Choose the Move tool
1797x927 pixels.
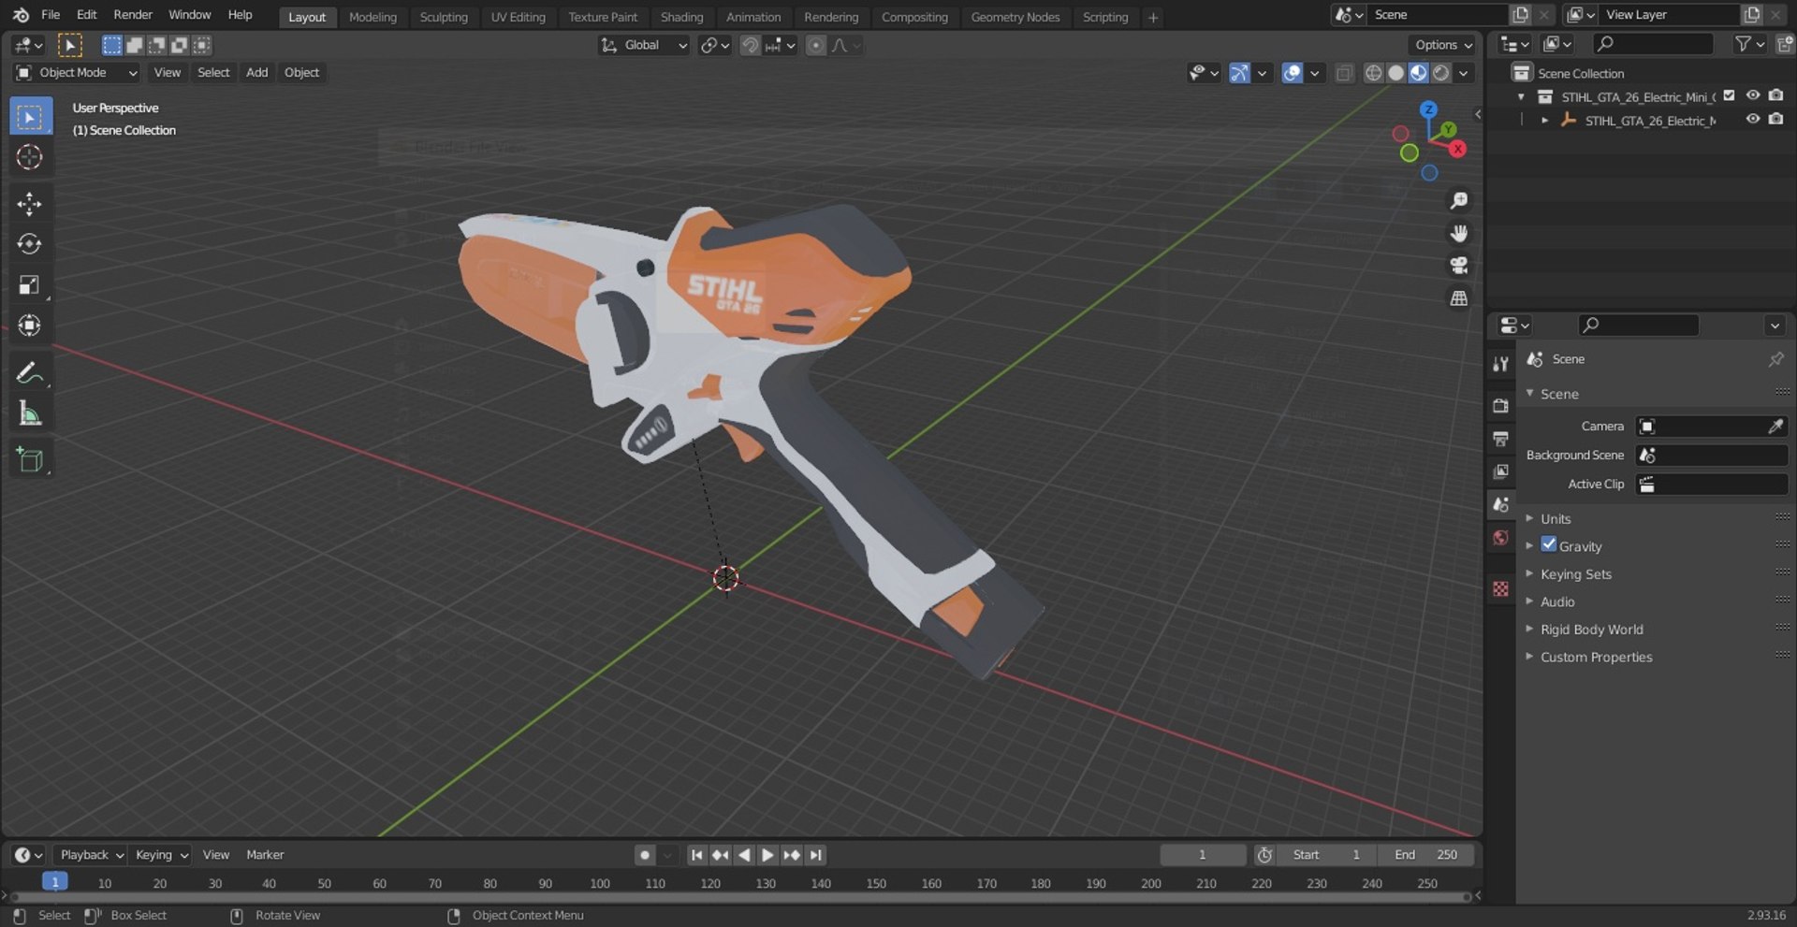(x=30, y=204)
